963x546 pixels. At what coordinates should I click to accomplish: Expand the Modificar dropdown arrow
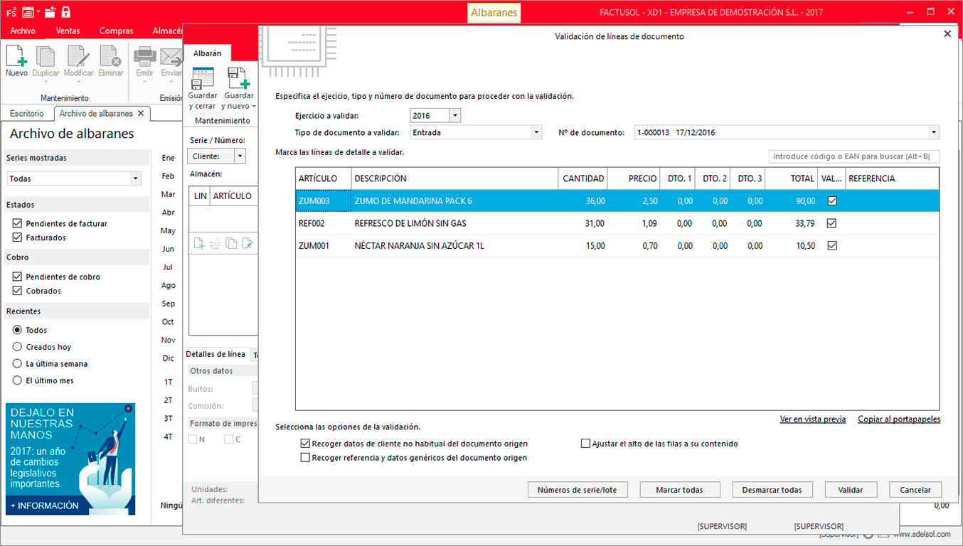(x=78, y=82)
